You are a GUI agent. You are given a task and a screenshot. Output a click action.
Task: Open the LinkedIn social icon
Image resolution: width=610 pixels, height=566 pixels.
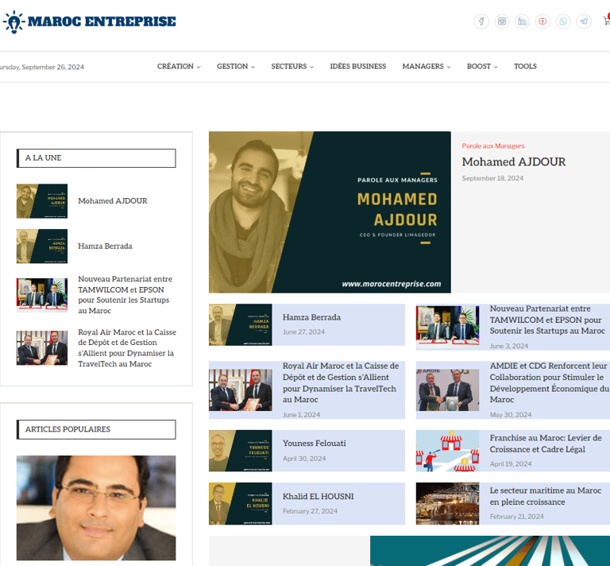tap(522, 21)
